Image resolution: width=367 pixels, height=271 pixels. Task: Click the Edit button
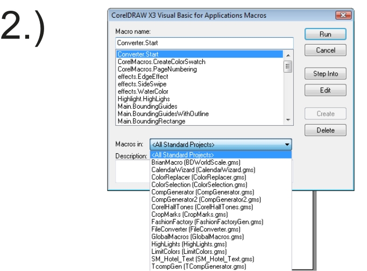[x=326, y=90]
